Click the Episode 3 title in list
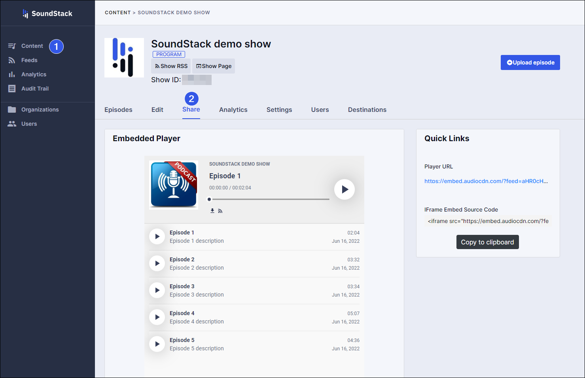 (x=182, y=286)
